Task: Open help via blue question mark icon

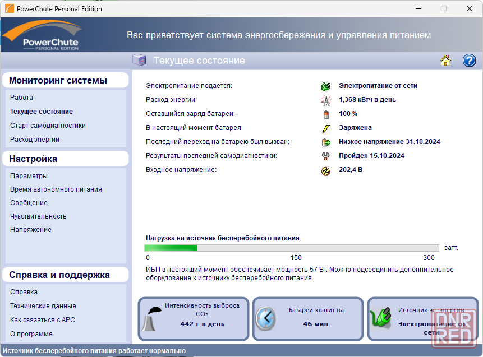Action: tap(469, 61)
